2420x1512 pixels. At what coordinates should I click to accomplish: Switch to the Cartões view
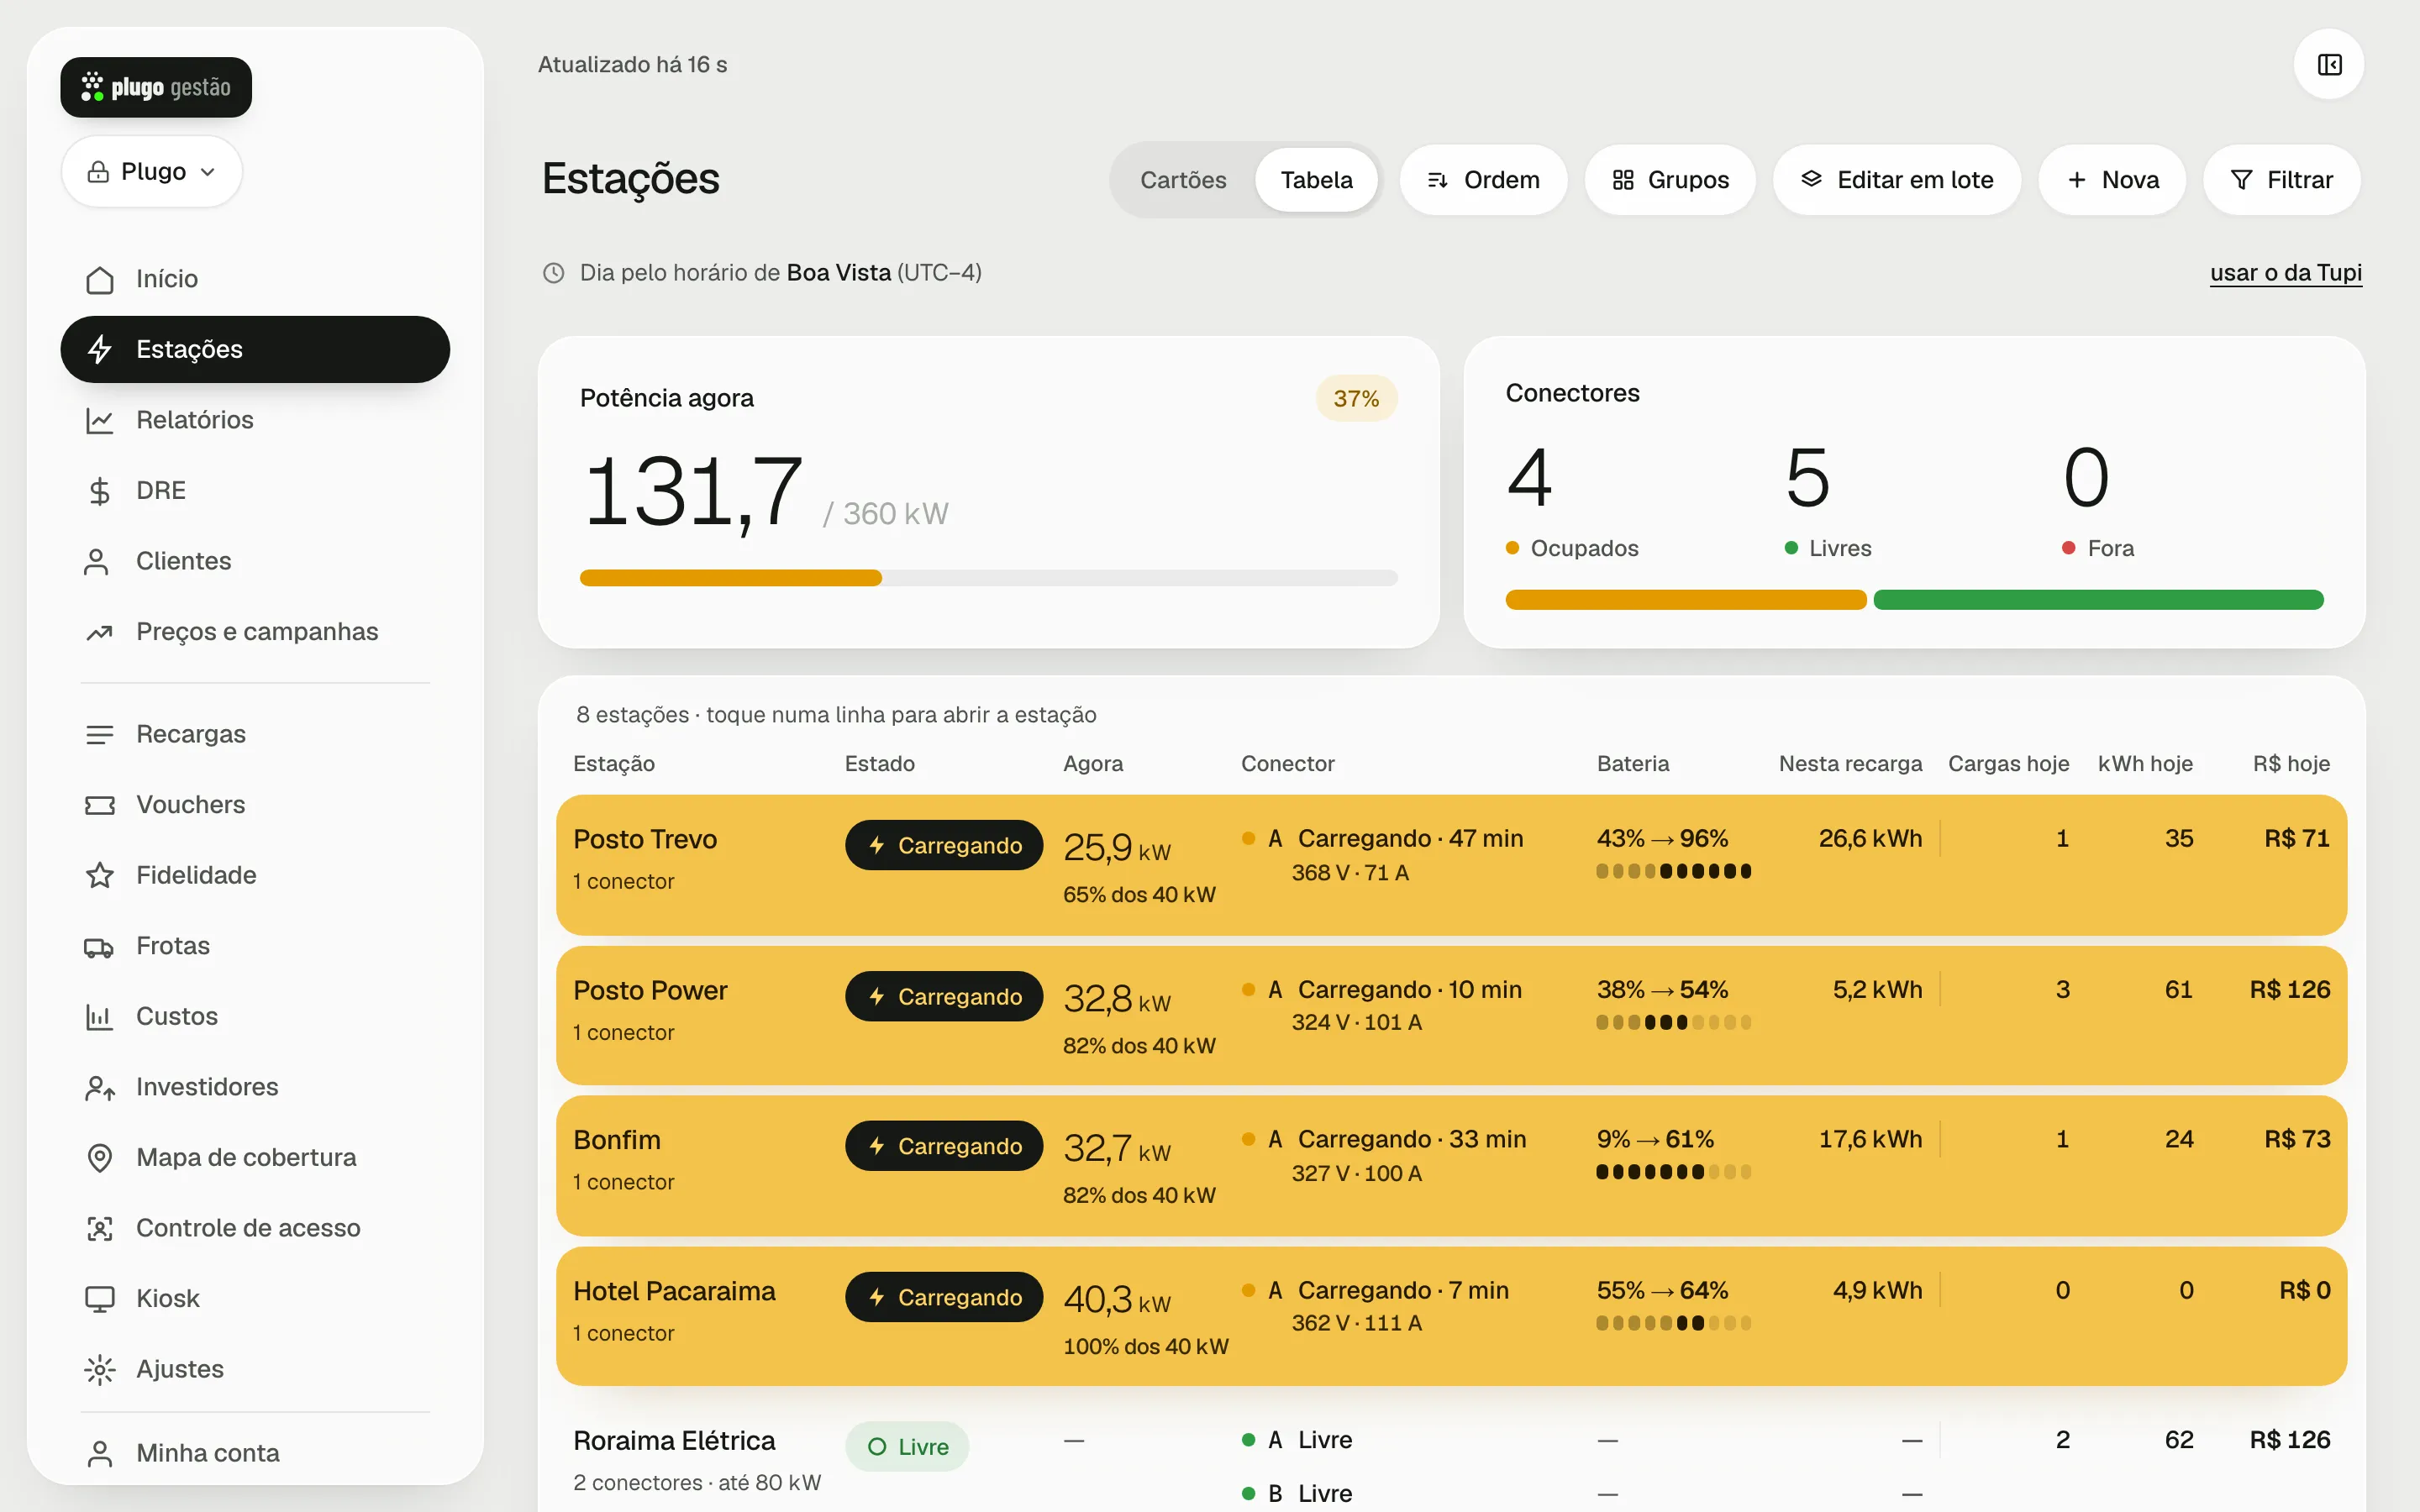pyautogui.click(x=1183, y=180)
